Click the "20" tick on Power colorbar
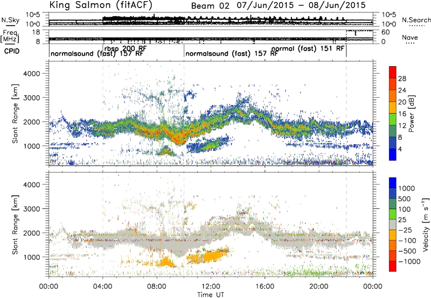The image size is (431, 298). pos(402,102)
